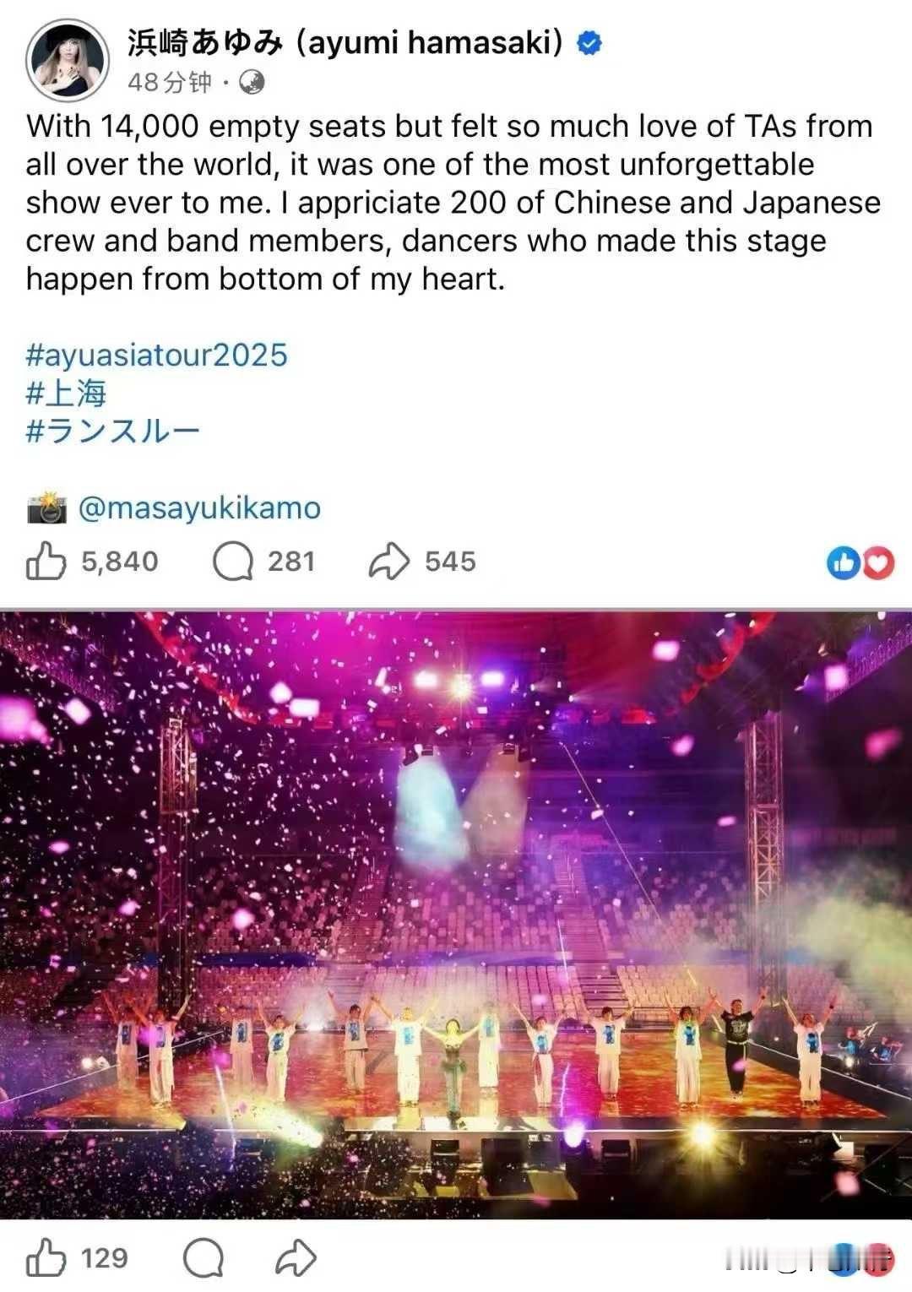Like the photo with thumbs-up near 129
Image resolution: width=912 pixels, height=1292 pixels.
(x=46, y=1257)
